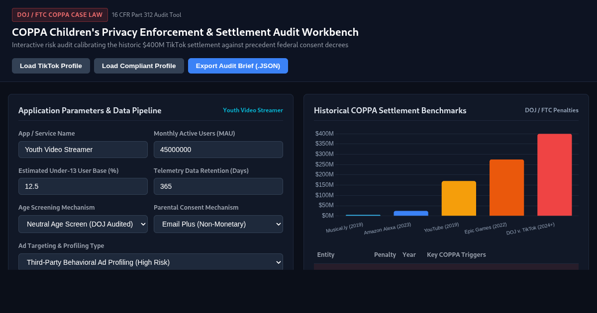Click the Estimated Under-13 User Base input
597x313 pixels.
coord(83,186)
